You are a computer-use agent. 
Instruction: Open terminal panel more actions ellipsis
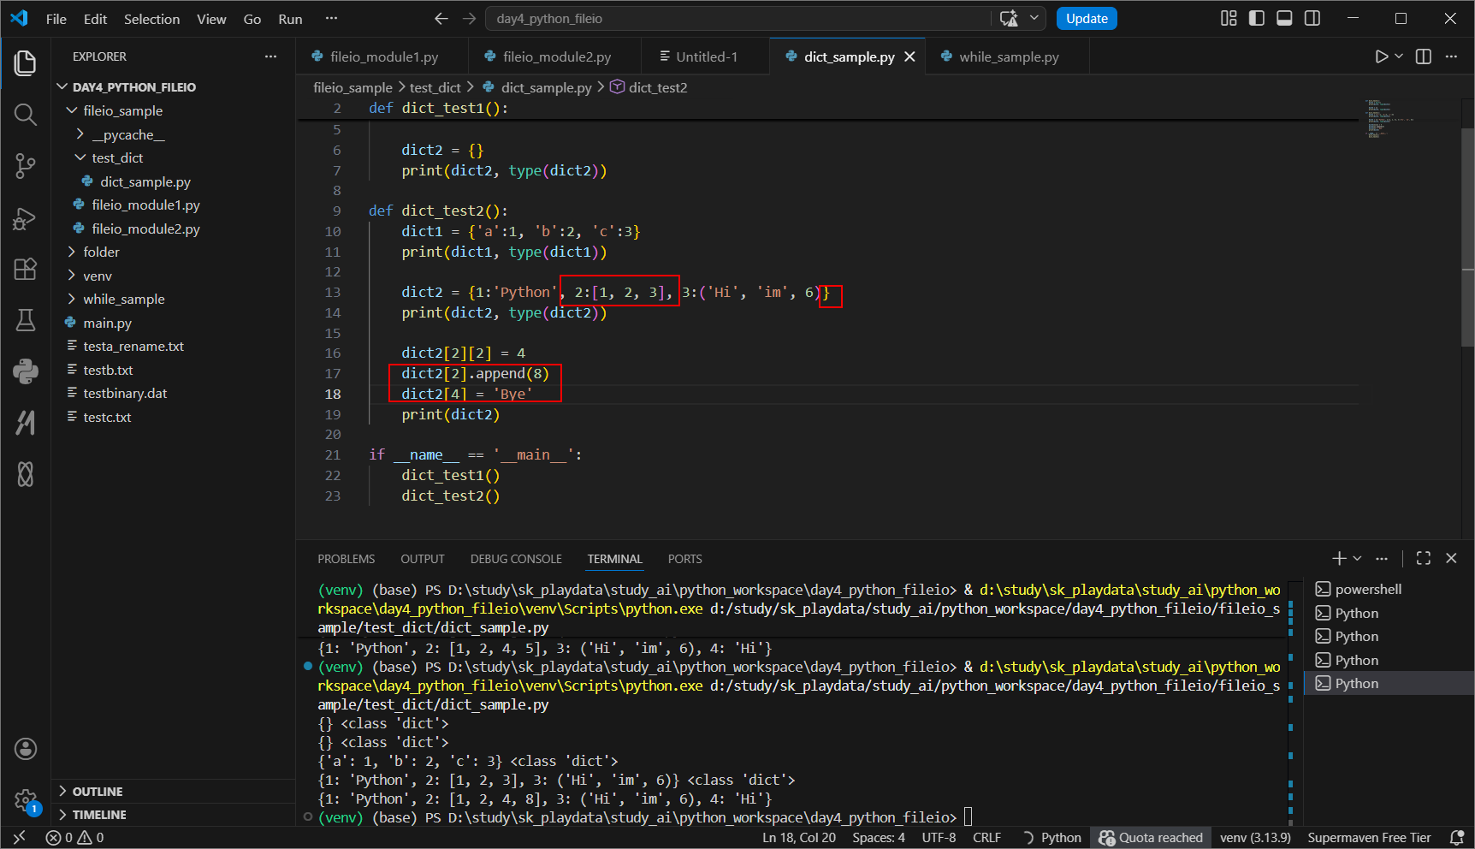(x=1382, y=558)
